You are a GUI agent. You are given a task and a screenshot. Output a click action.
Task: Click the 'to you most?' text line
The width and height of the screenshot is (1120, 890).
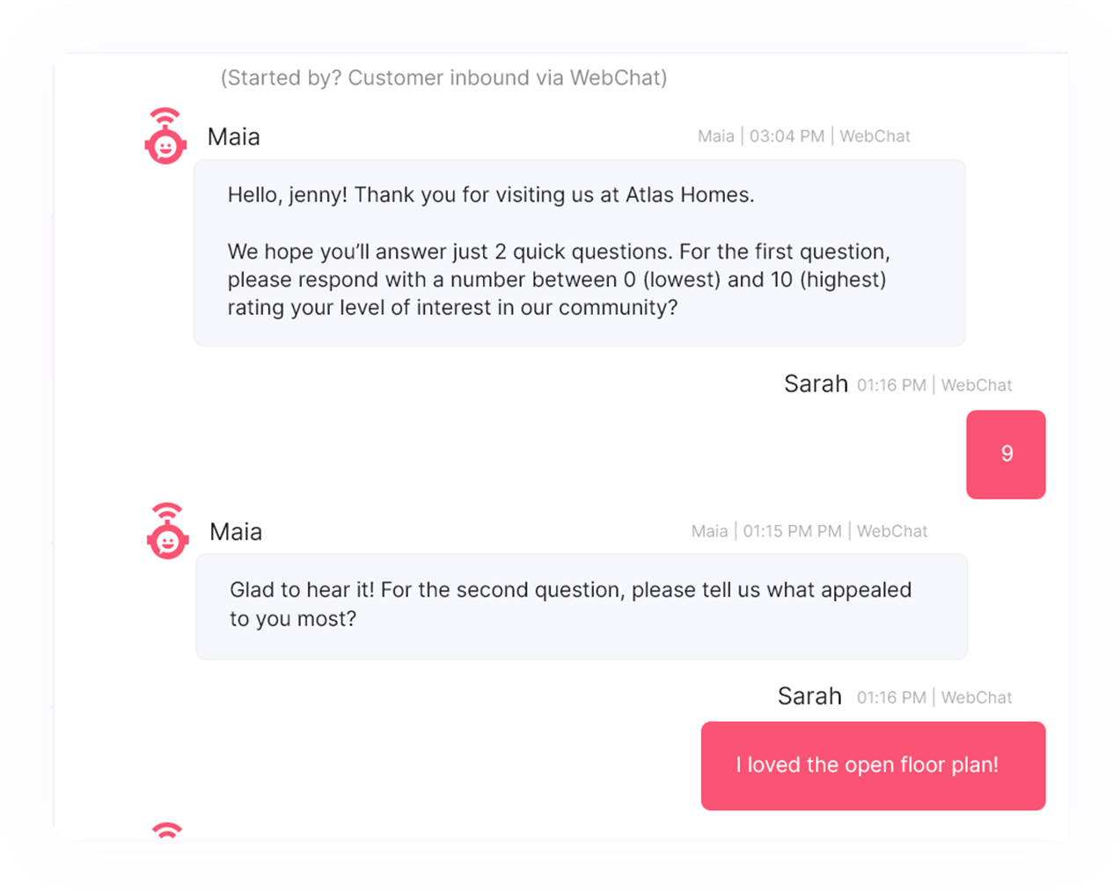pos(293,619)
